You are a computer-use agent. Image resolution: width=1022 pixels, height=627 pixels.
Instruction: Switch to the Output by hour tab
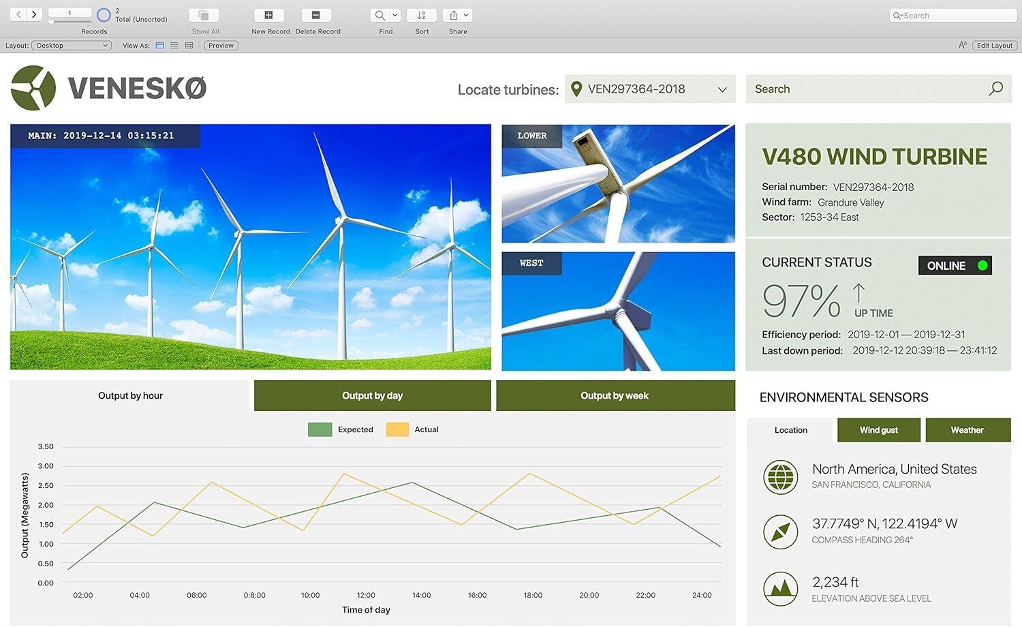click(x=130, y=395)
